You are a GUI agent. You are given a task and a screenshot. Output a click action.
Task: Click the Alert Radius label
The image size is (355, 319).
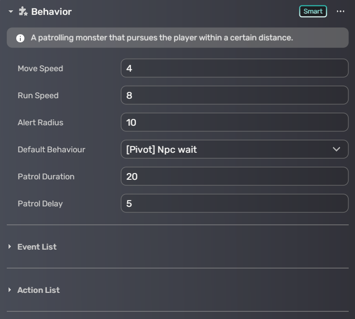coord(40,123)
